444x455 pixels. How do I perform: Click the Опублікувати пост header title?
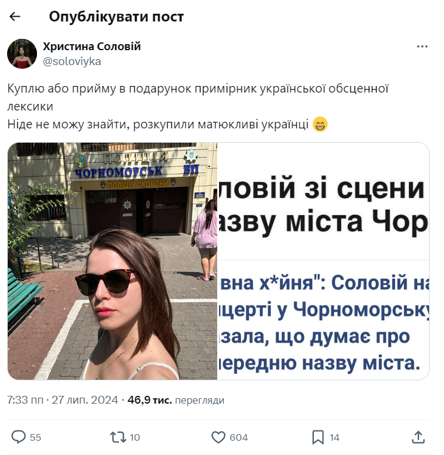coord(116,17)
